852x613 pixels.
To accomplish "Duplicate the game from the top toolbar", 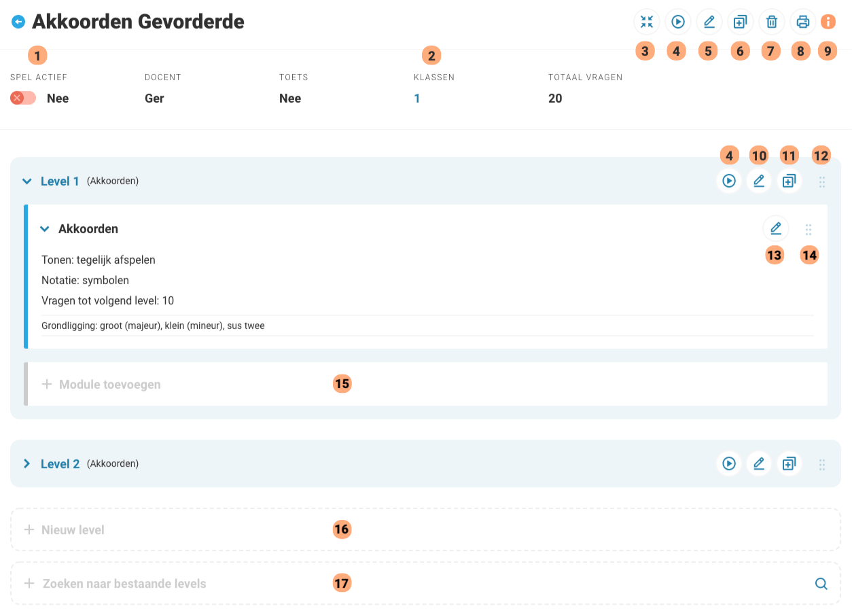I will point(741,22).
